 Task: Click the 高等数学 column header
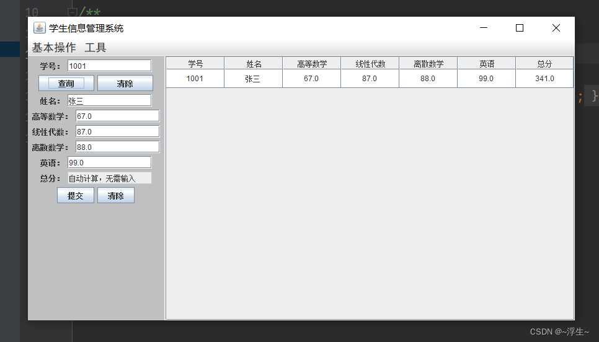point(312,63)
